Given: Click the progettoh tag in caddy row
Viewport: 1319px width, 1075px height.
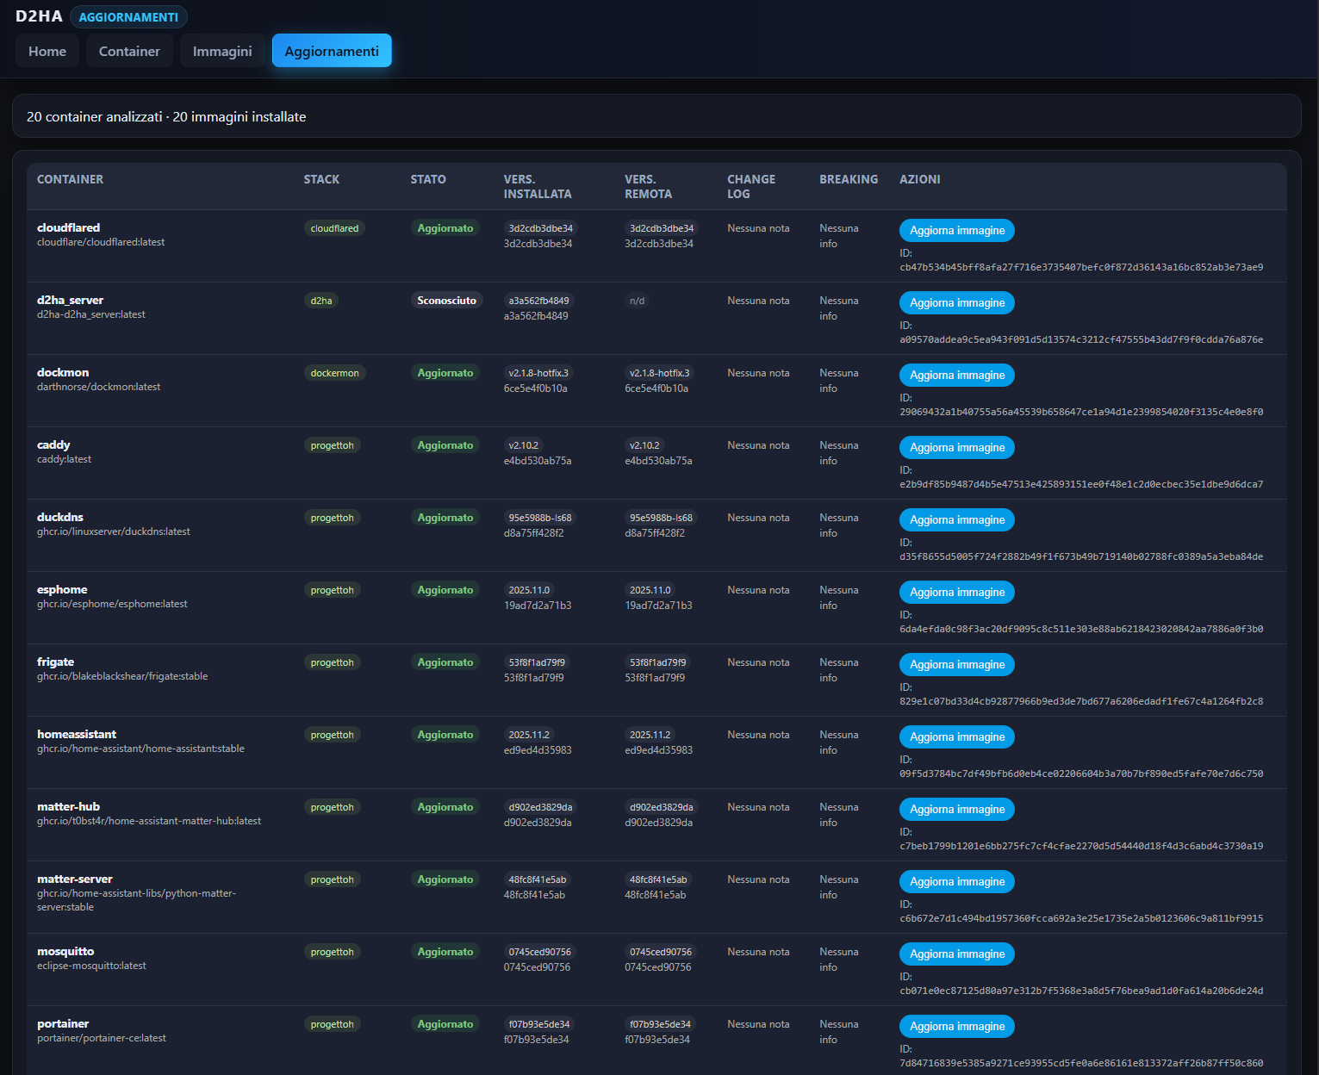Looking at the screenshot, I should (x=332, y=445).
